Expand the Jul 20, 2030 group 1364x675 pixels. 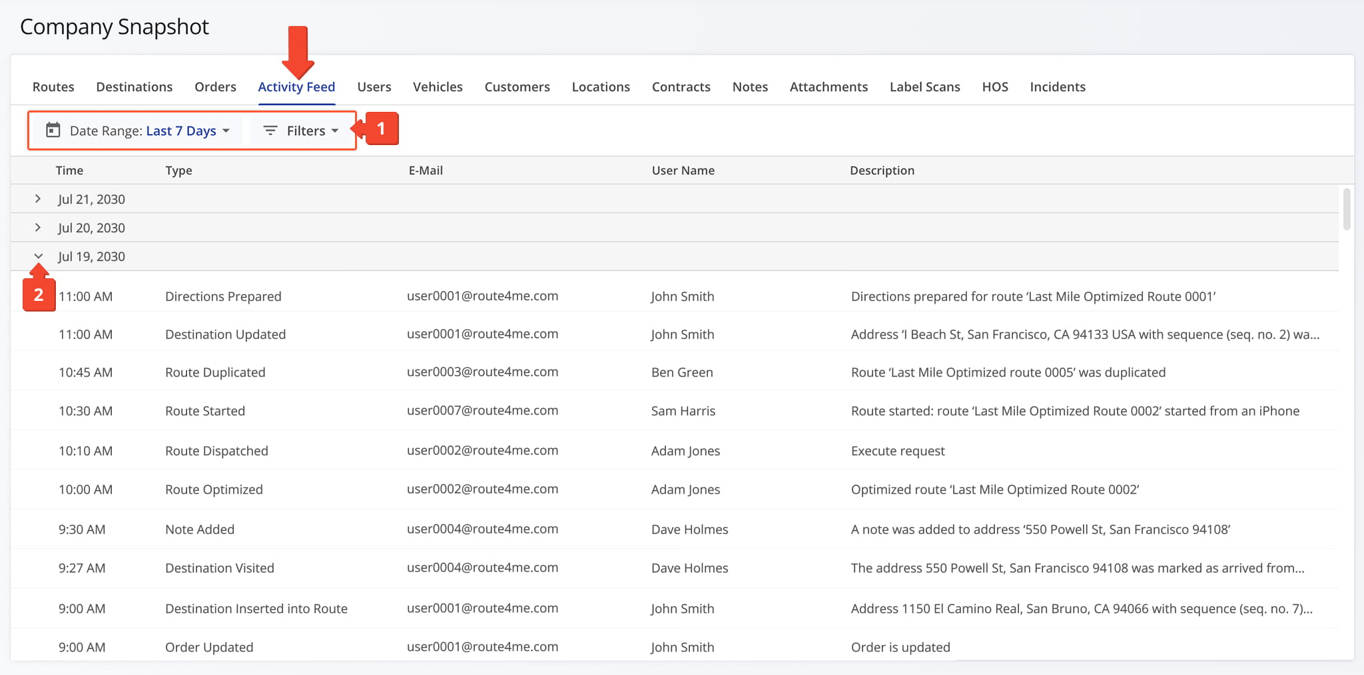click(x=38, y=227)
